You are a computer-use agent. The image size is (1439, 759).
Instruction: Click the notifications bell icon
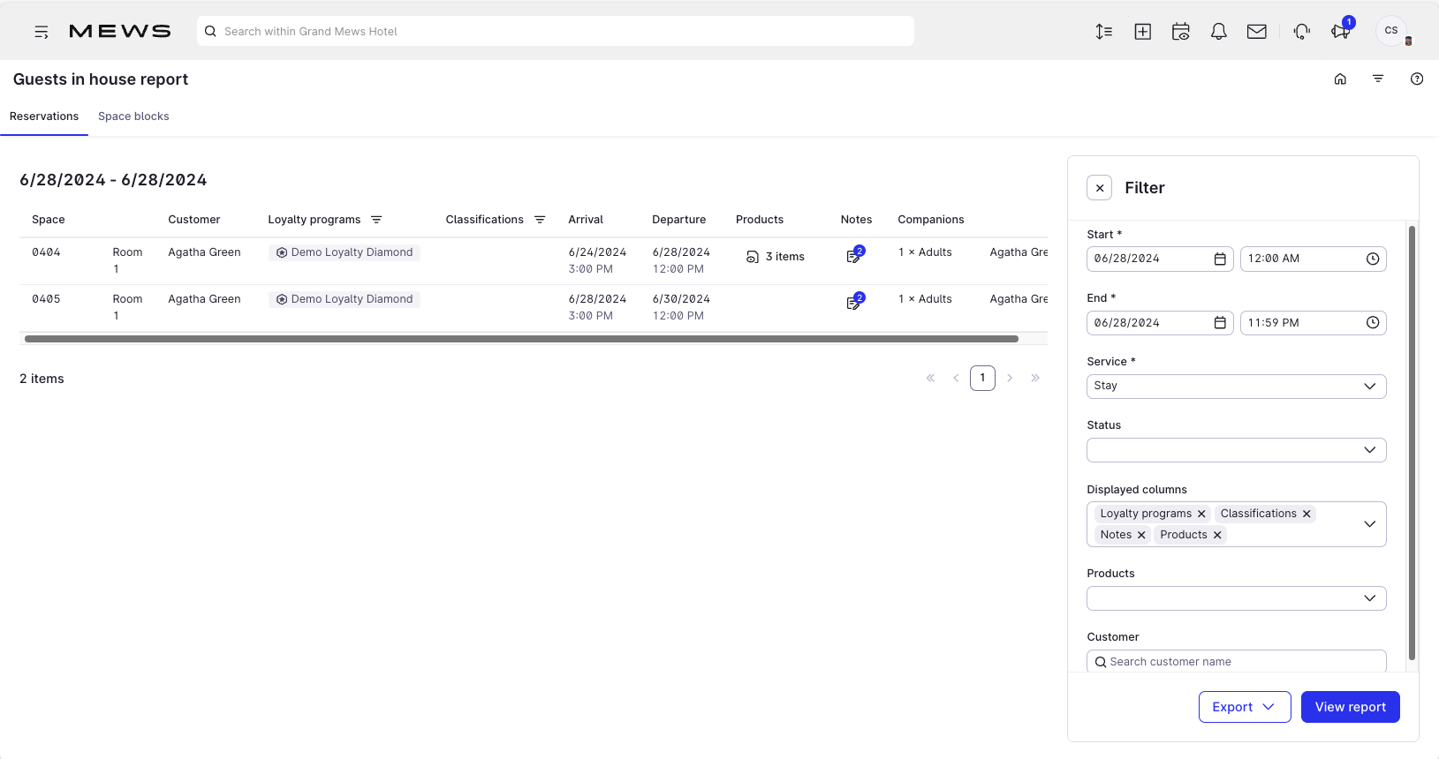pyautogui.click(x=1218, y=32)
